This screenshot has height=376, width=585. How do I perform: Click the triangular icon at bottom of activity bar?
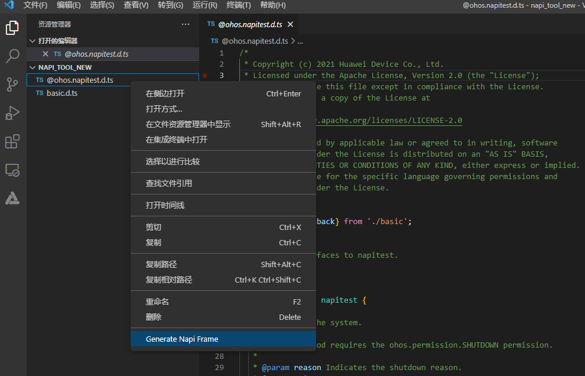tap(12, 199)
